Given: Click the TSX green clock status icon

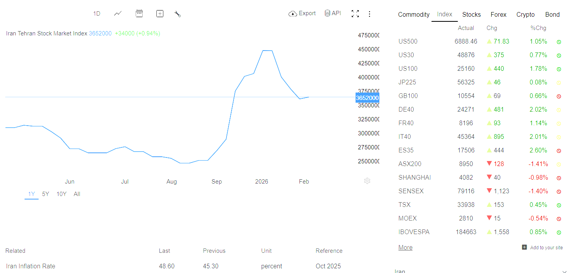Looking at the screenshot, I should [x=559, y=205].
